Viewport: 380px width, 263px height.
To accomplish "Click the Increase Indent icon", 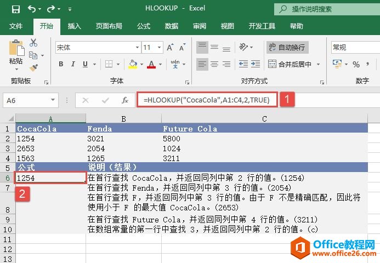I will [x=256, y=64].
